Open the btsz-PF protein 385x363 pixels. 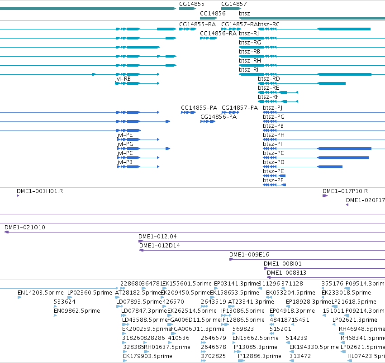pos(274,185)
